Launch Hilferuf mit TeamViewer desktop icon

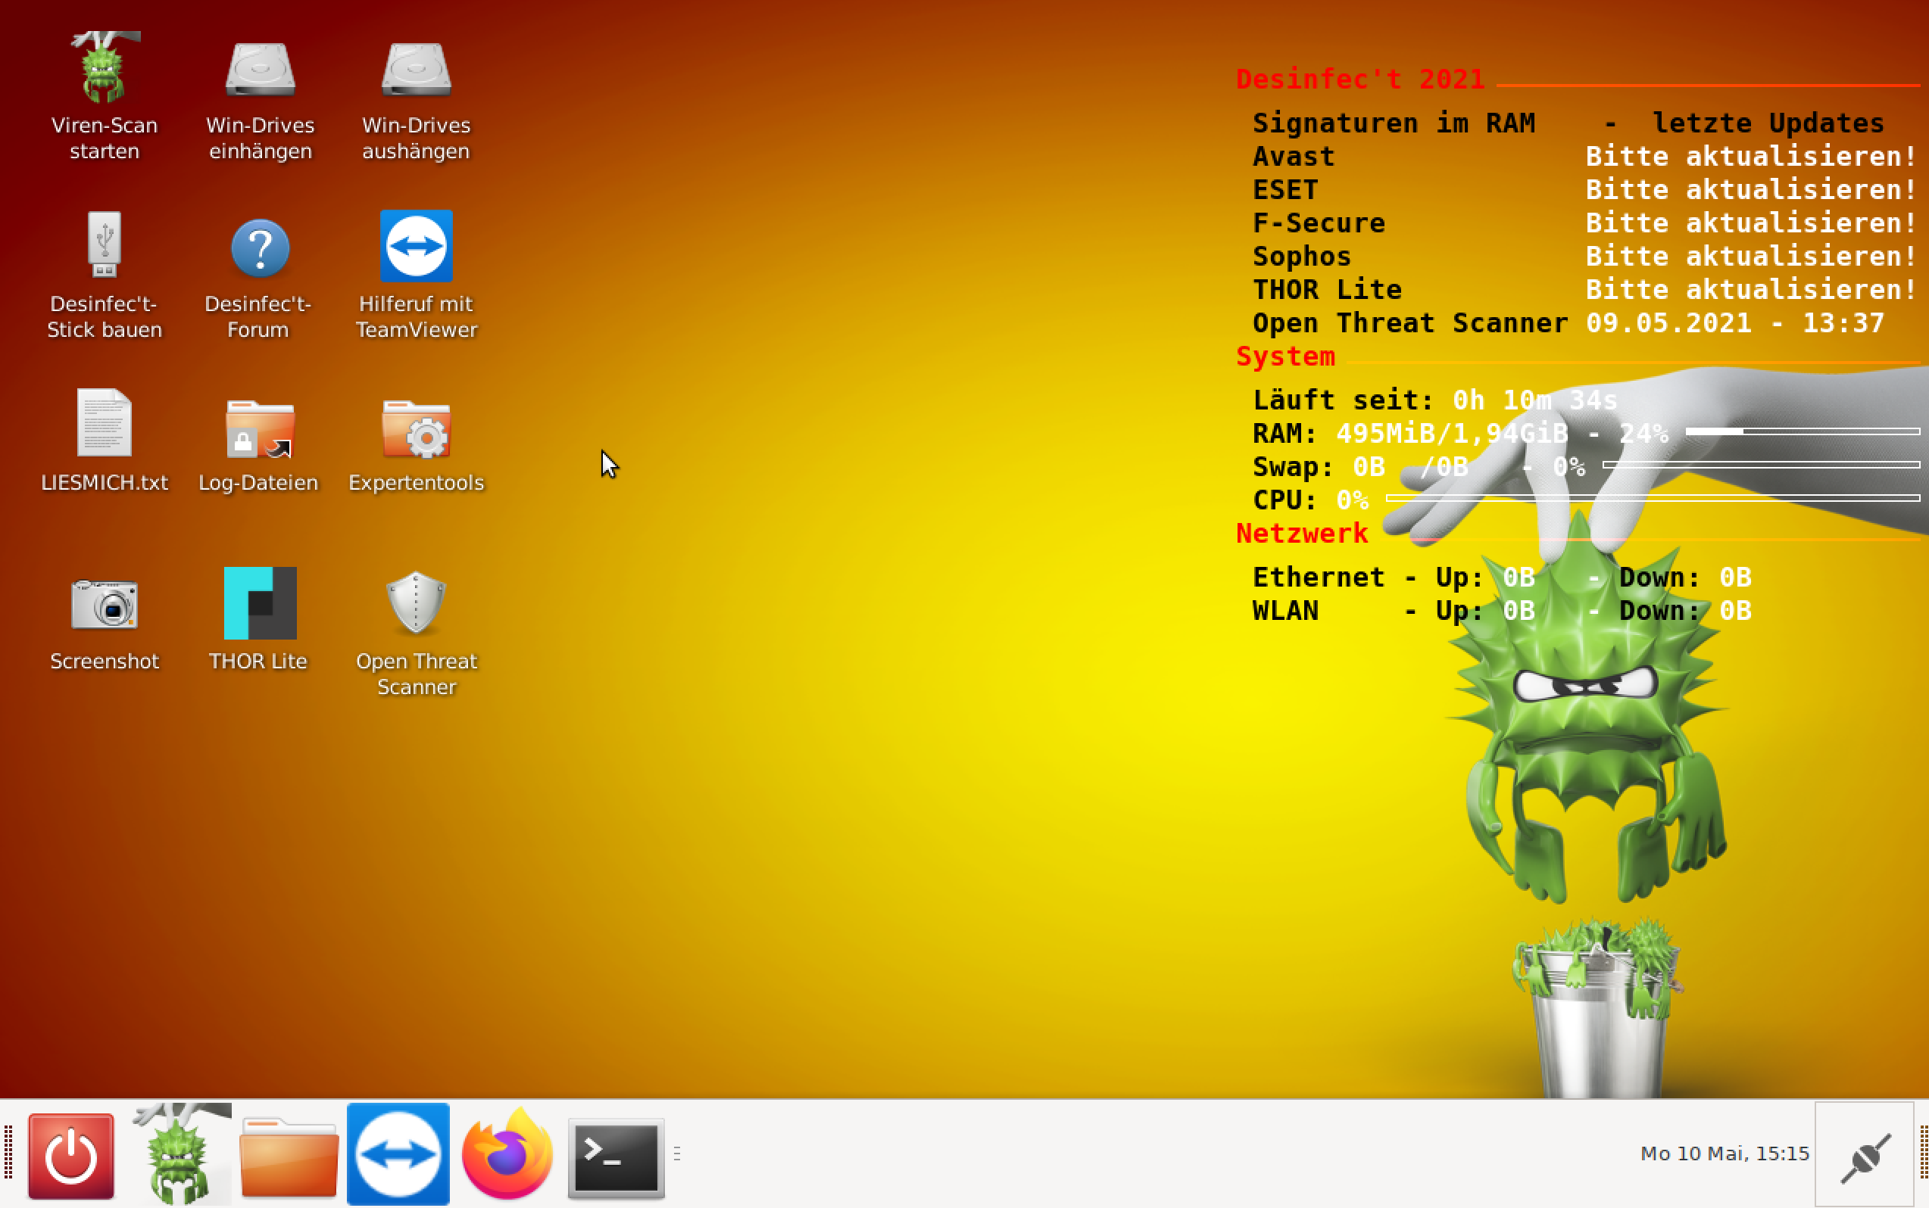(x=416, y=246)
